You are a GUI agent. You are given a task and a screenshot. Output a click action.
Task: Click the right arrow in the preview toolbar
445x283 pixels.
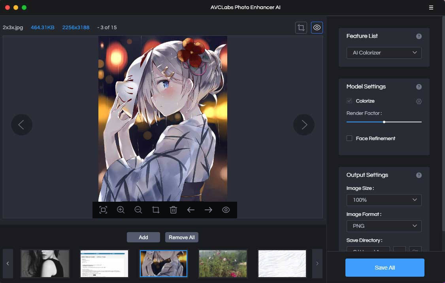[208, 210]
